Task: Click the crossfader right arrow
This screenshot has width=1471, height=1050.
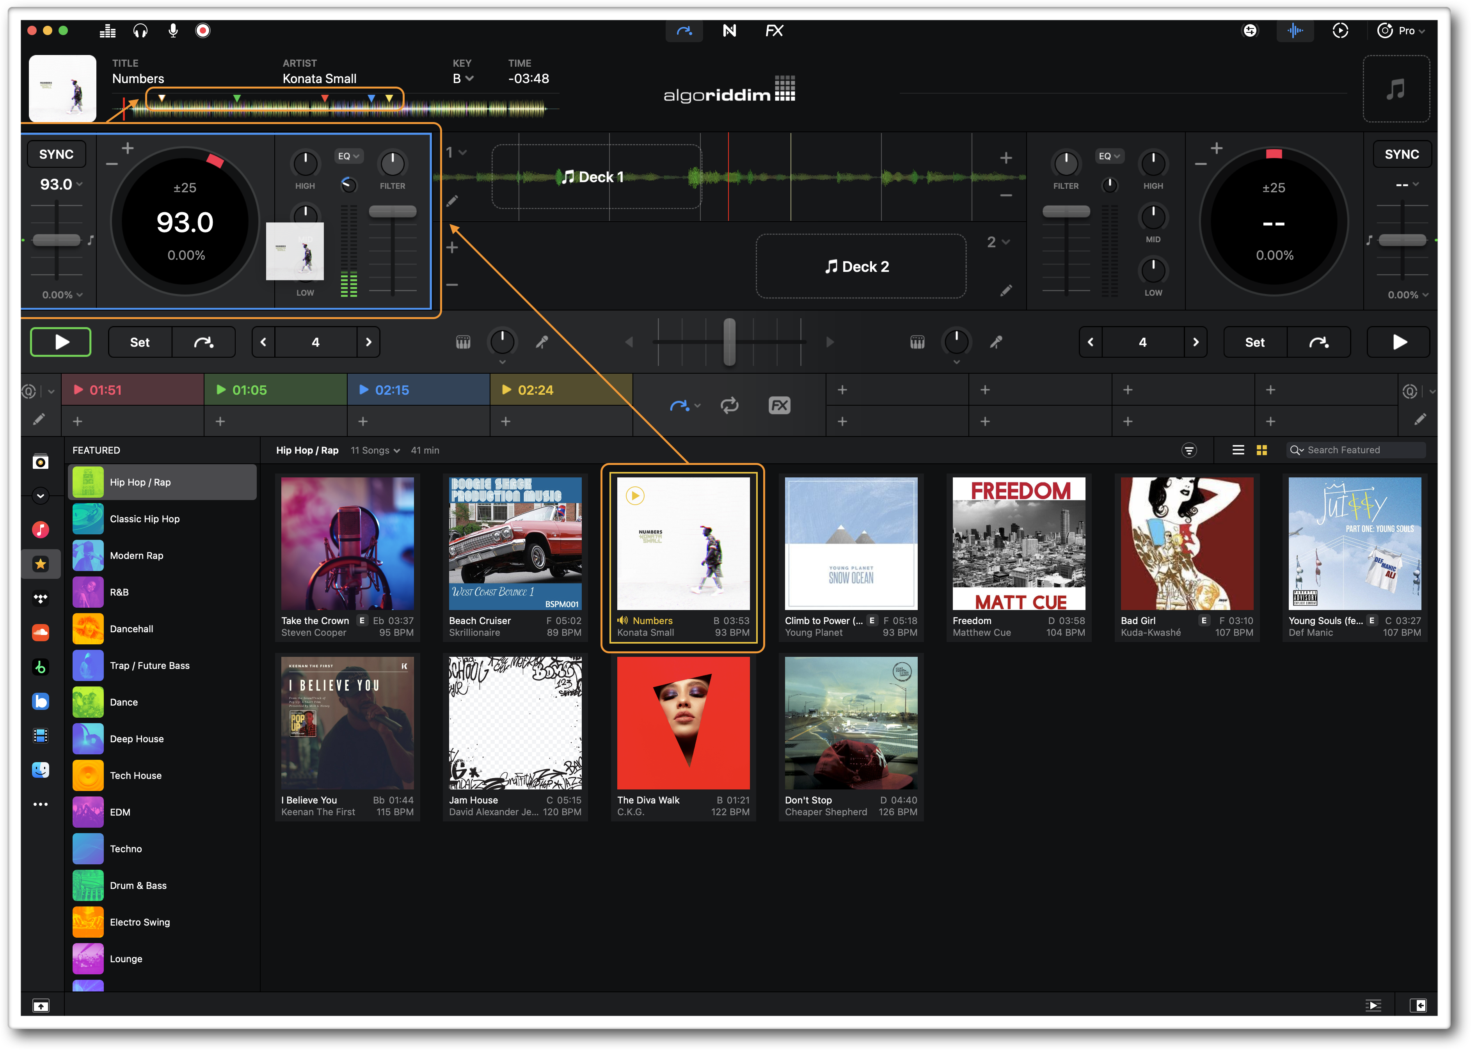Action: tap(830, 342)
